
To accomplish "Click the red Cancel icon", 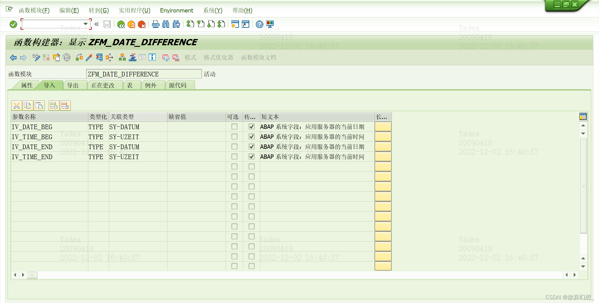I will 142,24.
